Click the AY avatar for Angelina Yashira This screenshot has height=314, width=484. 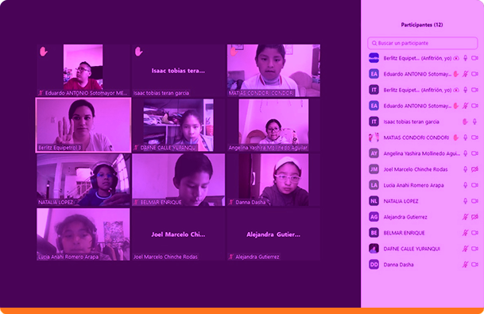pyautogui.click(x=374, y=153)
